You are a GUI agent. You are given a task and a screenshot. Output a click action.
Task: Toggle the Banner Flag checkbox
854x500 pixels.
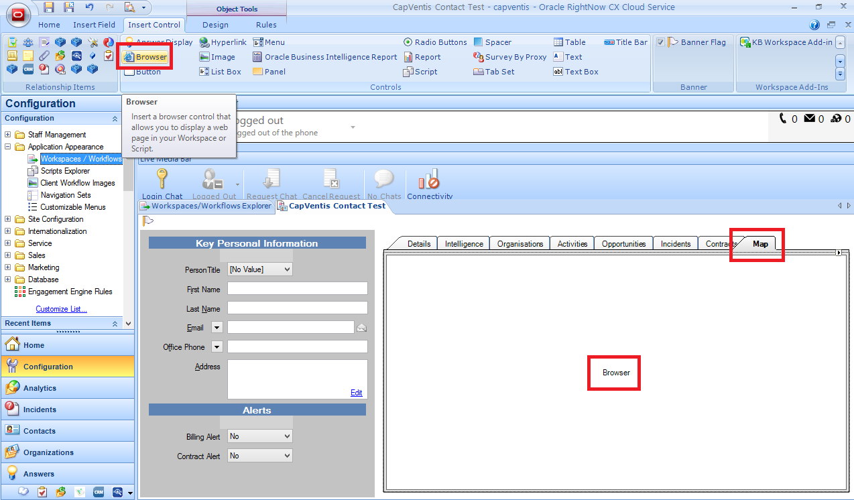tap(661, 42)
